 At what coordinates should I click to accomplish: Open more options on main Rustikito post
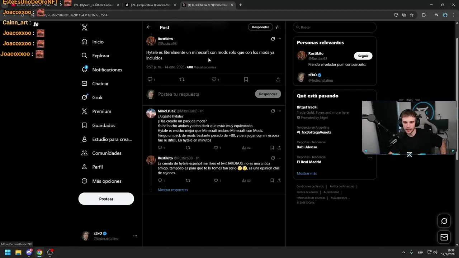(279, 39)
